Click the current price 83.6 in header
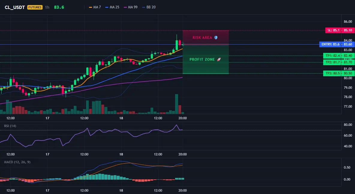355x194 pixels. 59,7
